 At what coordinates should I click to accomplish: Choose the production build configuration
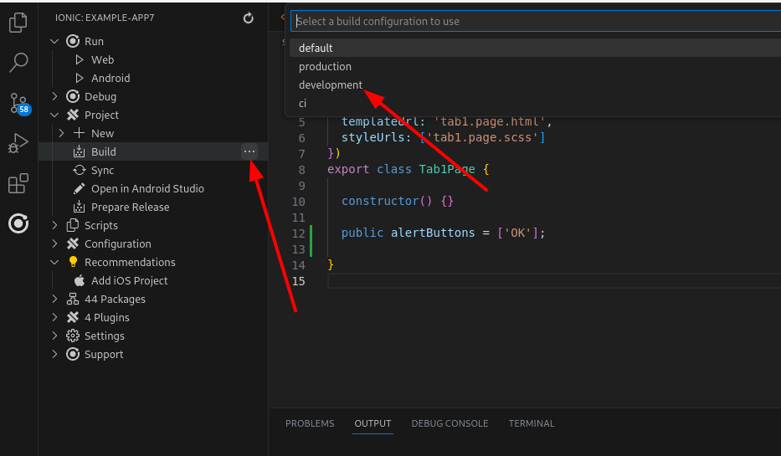(325, 66)
